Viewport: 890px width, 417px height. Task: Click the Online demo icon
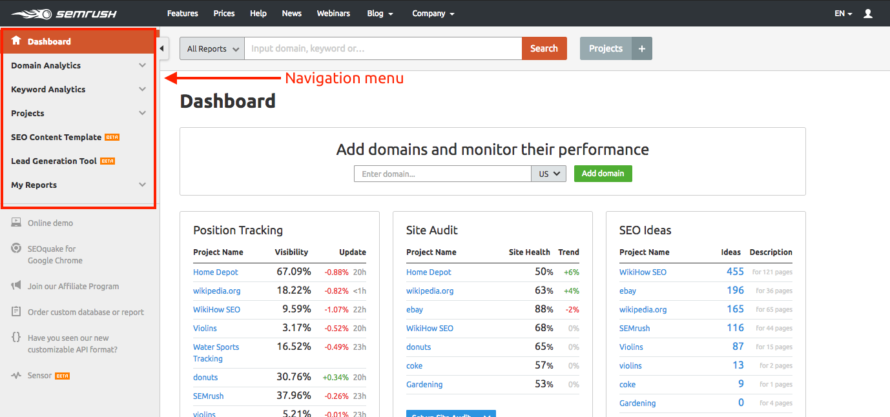(x=16, y=223)
